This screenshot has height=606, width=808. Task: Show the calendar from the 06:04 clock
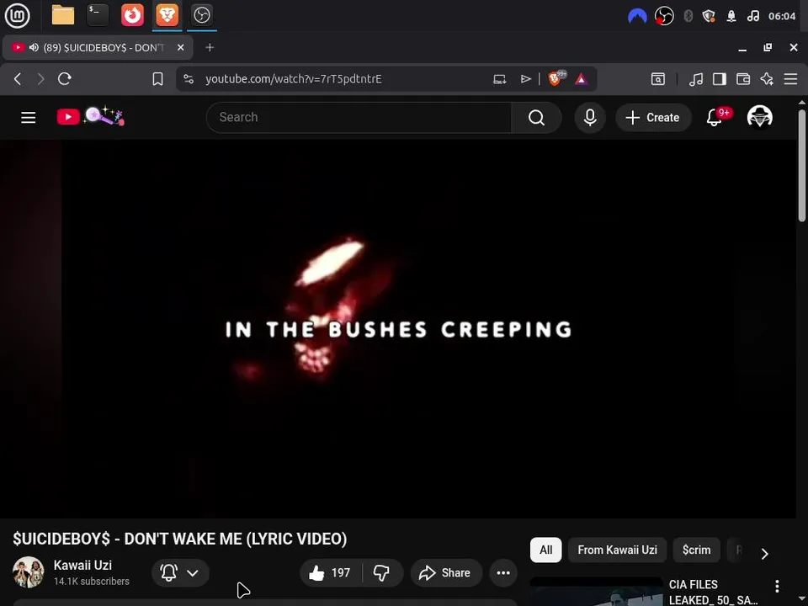coord(782,16)
